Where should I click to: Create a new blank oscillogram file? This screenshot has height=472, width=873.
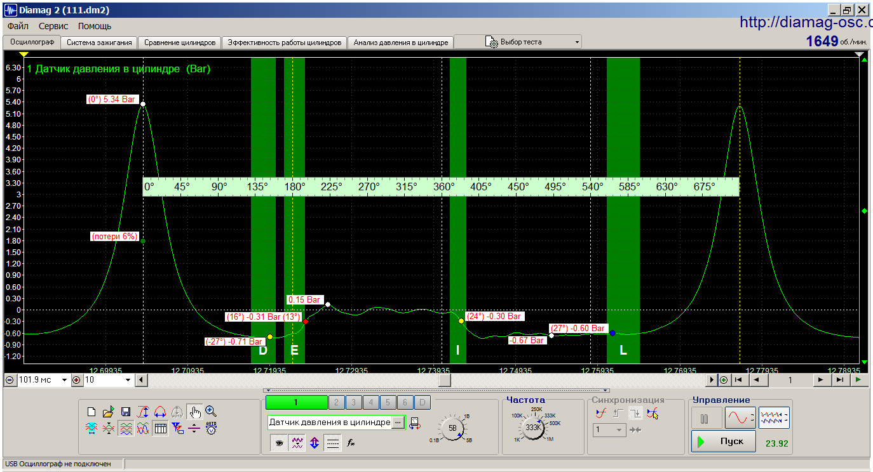pos(91,412)
